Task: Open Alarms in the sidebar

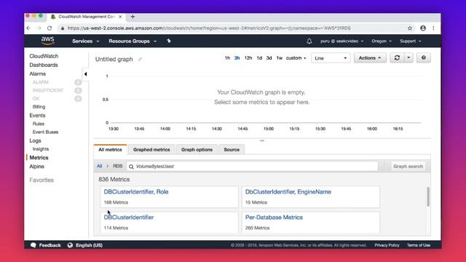Action: [37, 74]
